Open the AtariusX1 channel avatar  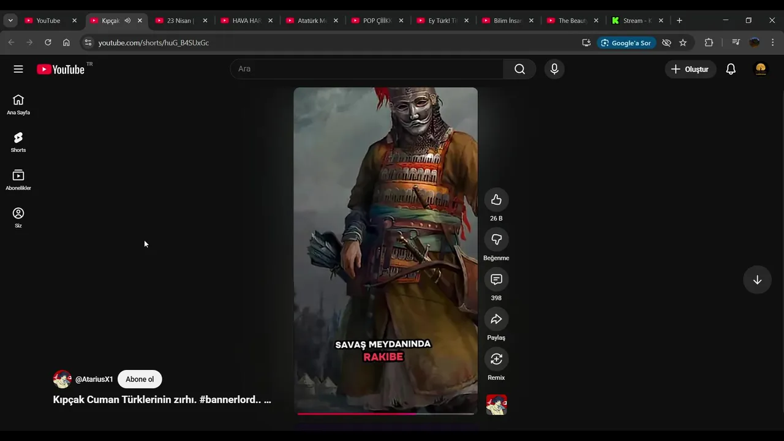[x=62, y=379]
